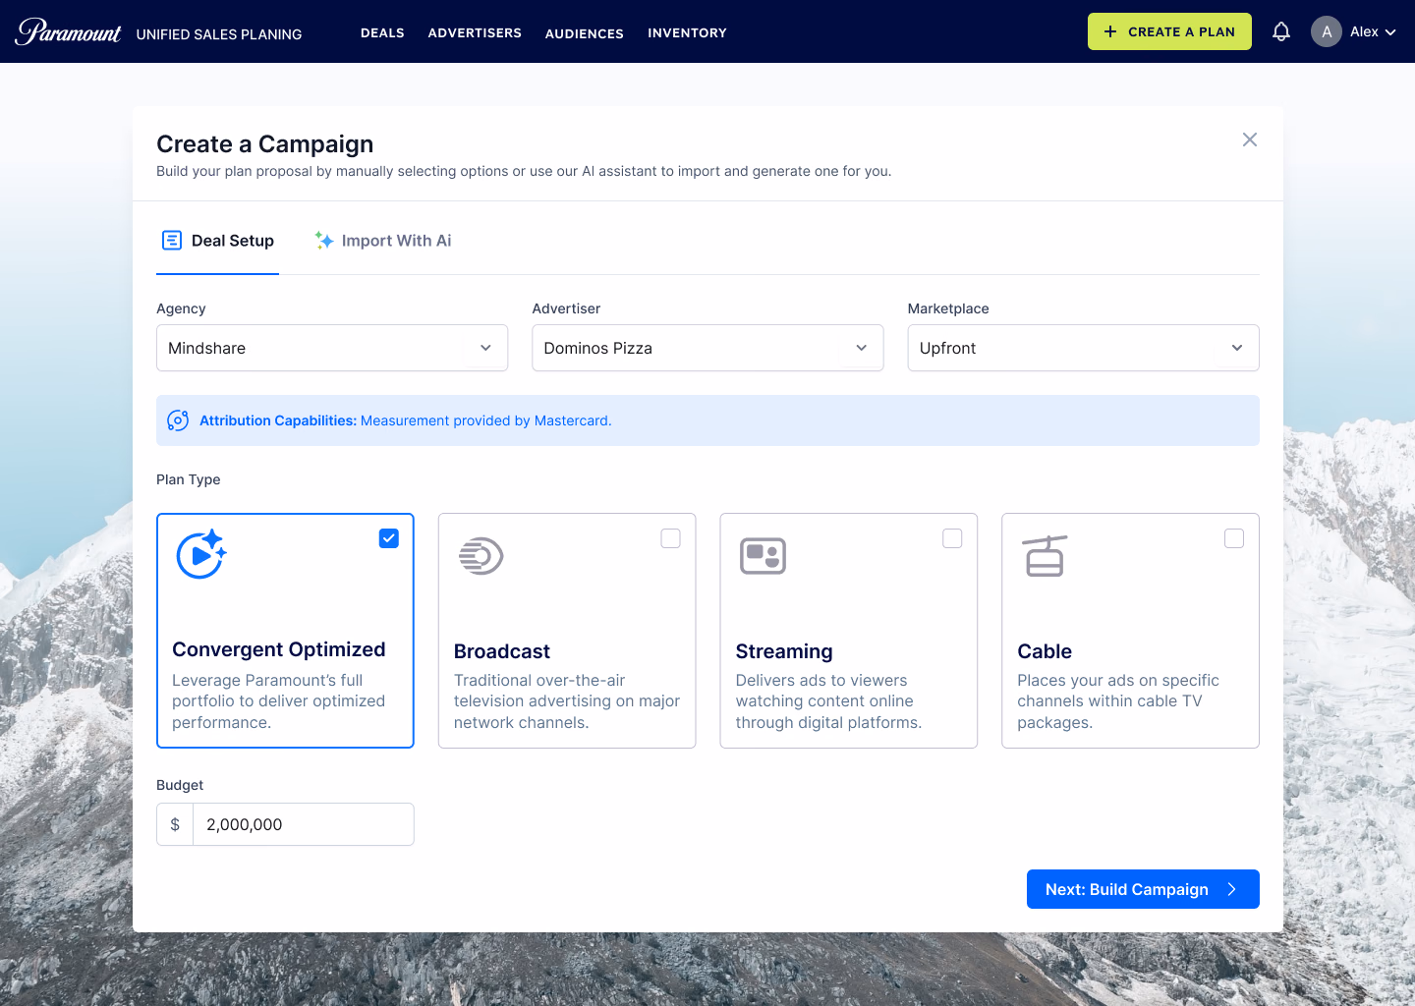Open the Inventory menu
This screenshot has width=1415, height=1006.
(x=687, y=32)
